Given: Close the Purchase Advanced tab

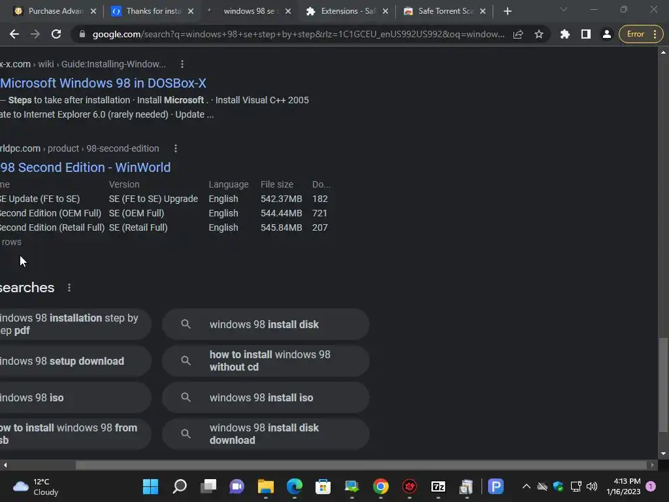Looking at the screenshot, I should tap(93, 11).
